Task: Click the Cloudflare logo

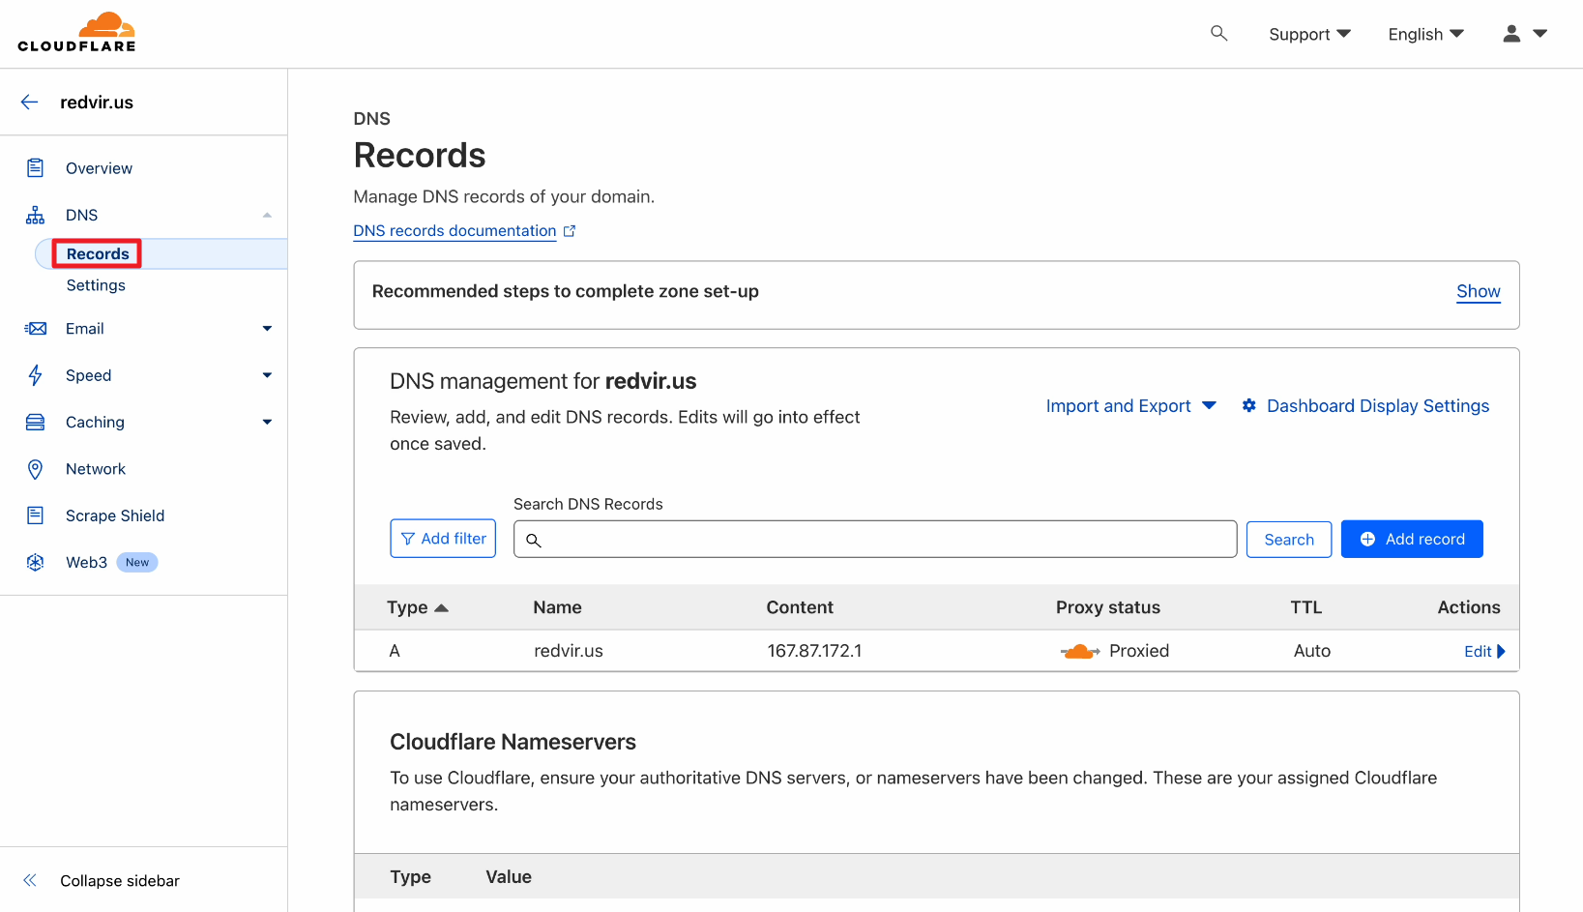Action: [76, 33]
